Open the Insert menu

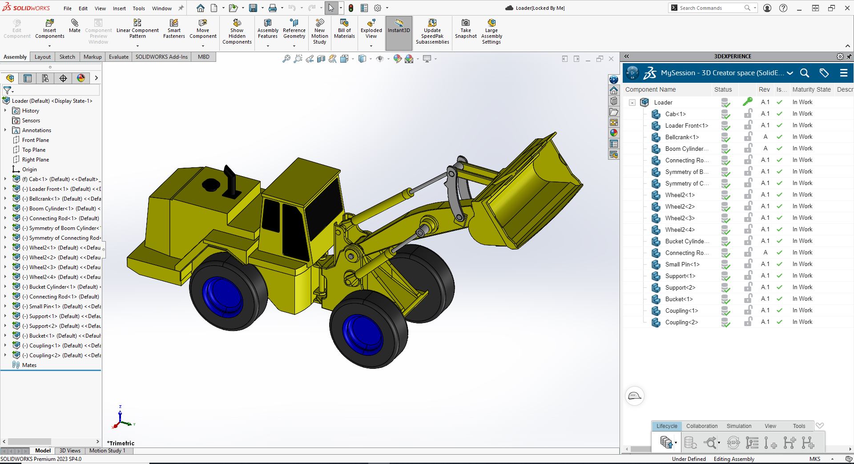pyautogui.click(x=119, y=8)
